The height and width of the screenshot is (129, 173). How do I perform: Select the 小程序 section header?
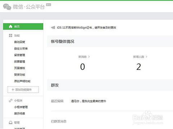pyautogui.click(x=18, y=101)
